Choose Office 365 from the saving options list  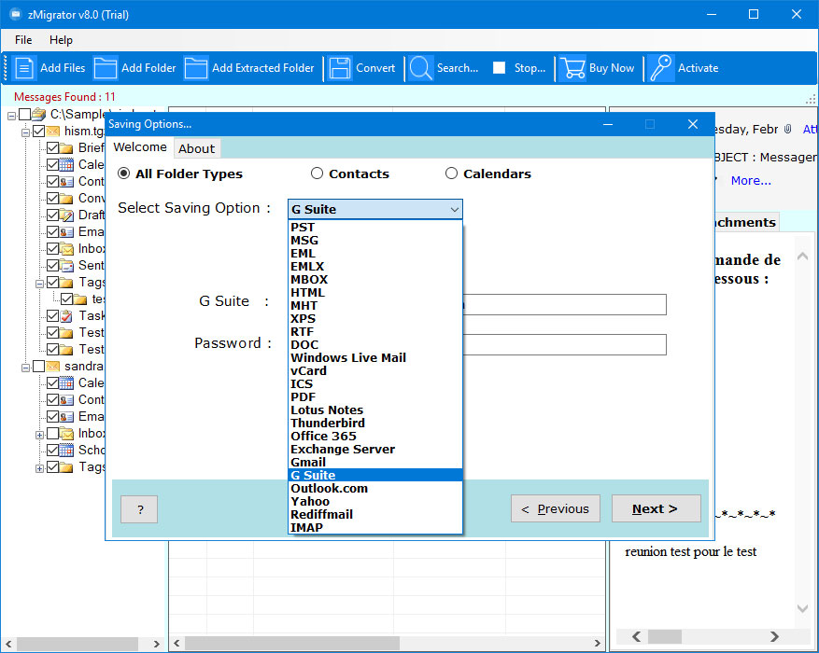tap(375, 436)
